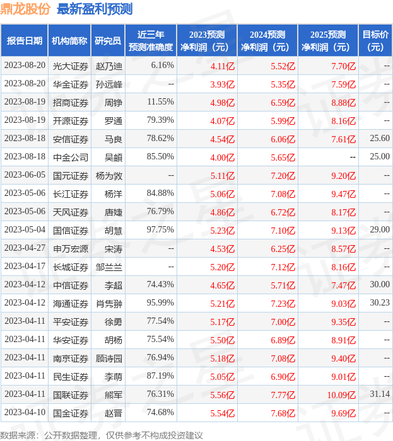
Task: Click researcher name 马良
Action: coord(114,139)
